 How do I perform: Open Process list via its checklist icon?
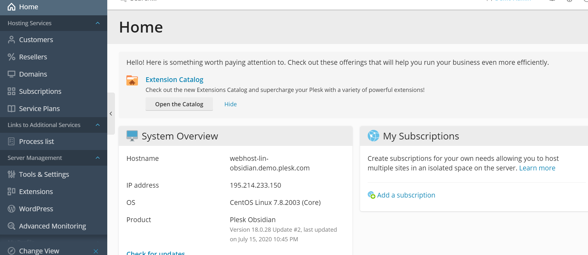click(11, 141)
